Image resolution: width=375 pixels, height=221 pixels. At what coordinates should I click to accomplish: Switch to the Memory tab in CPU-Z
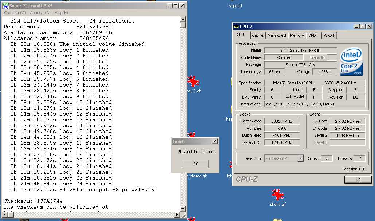coord(297,35)
